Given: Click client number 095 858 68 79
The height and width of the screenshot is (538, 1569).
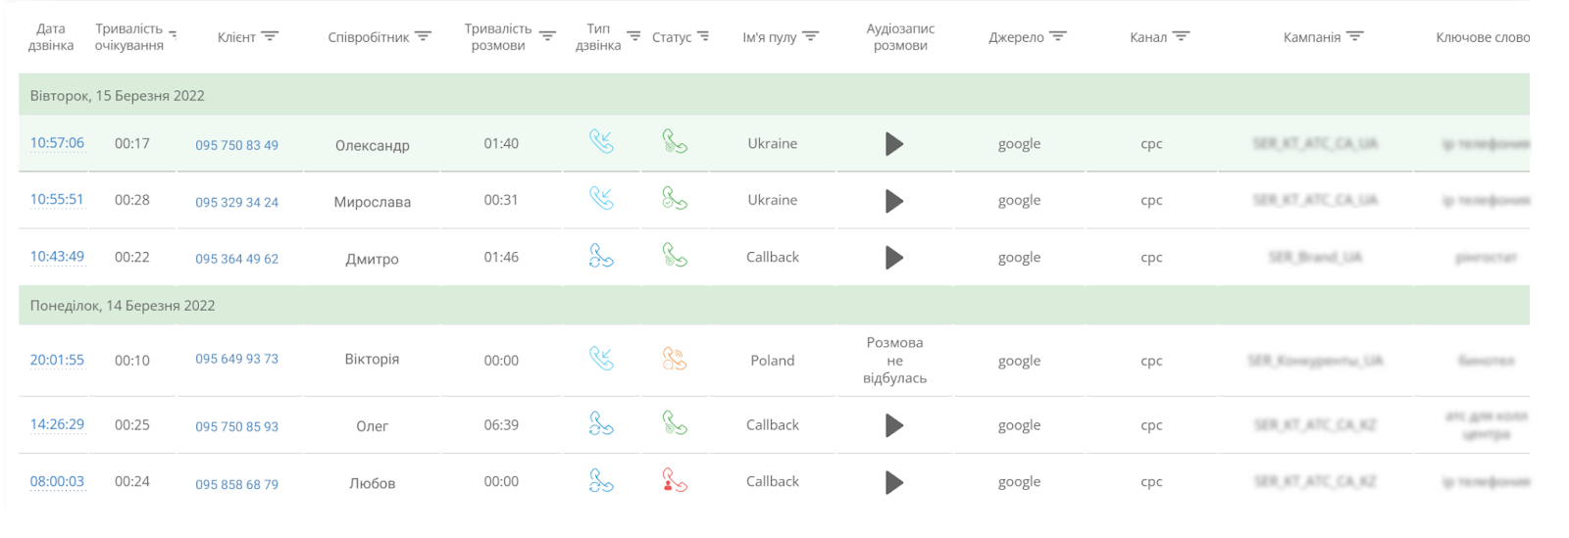Looking at the screenshot, I should point(236,484).
